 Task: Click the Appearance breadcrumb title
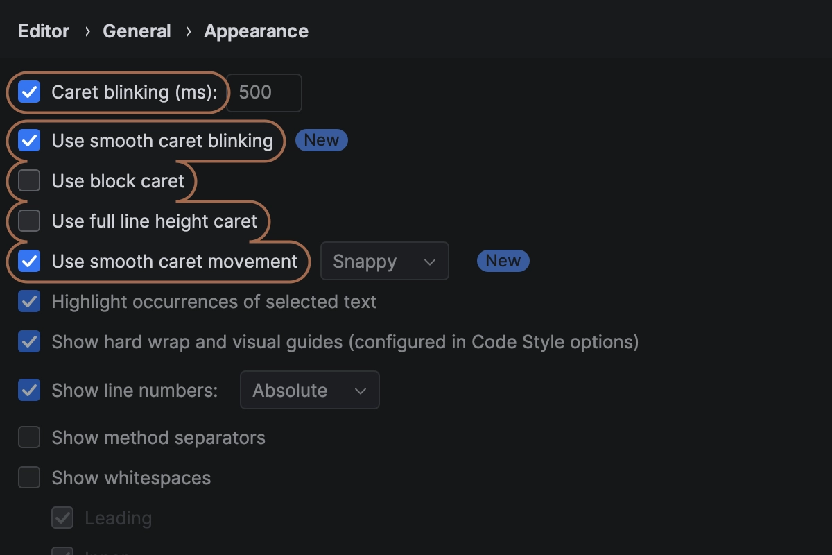(256, 31)
